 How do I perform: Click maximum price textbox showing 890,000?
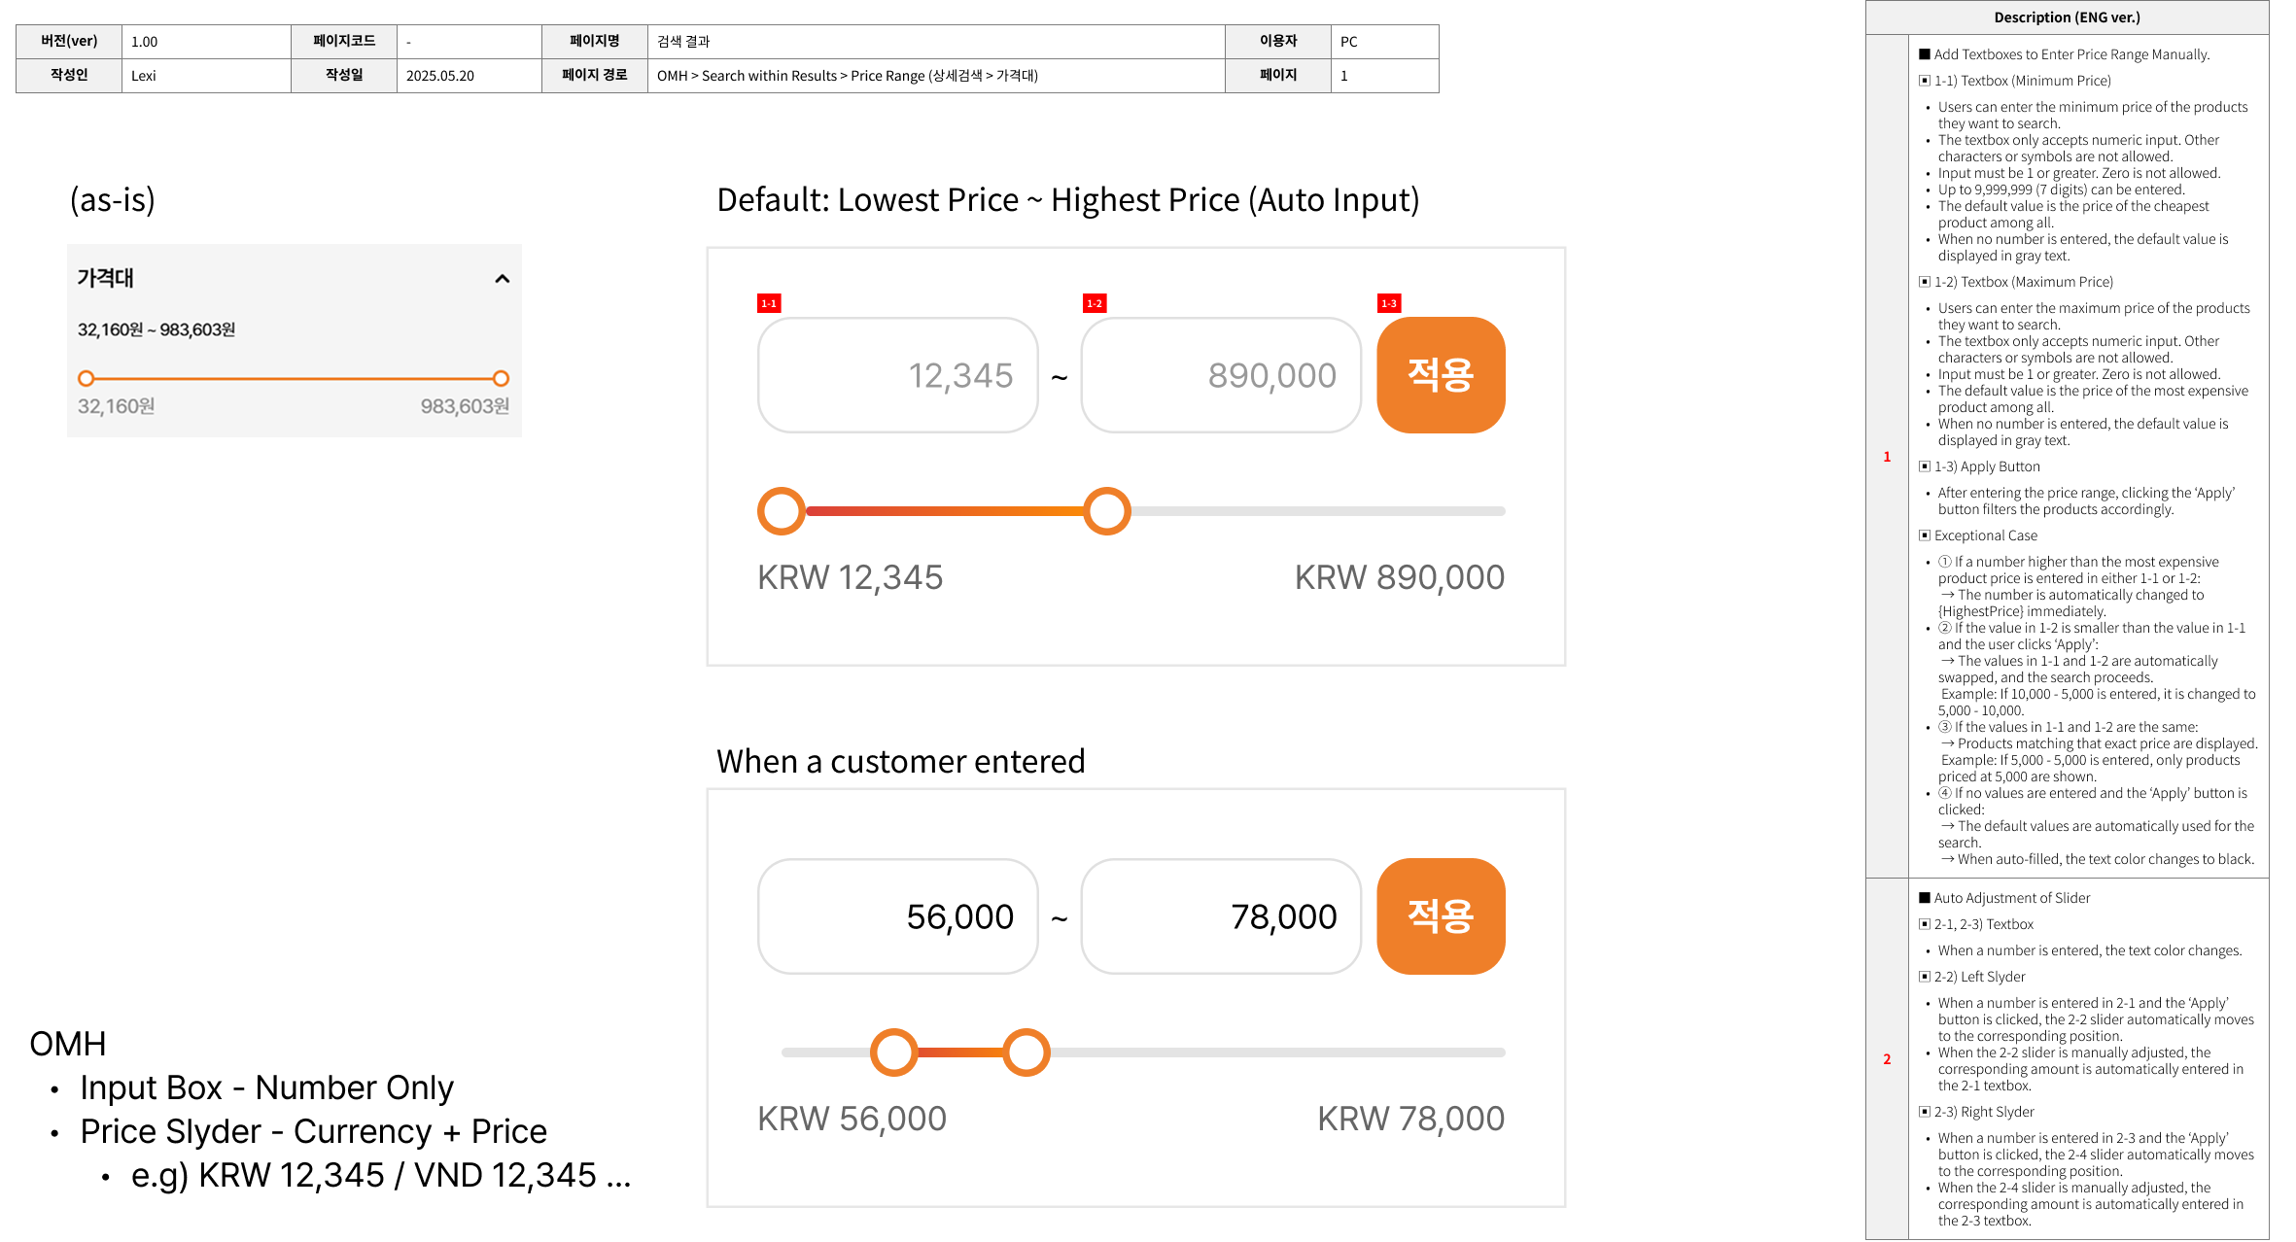(x=1220, y=375)
